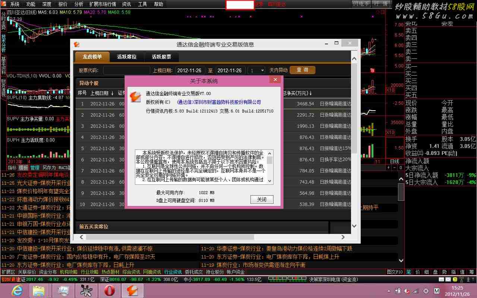This screenshot has height=298, width=477.
Task: Open the 图文F10 panel
Action: click(395, 272)
